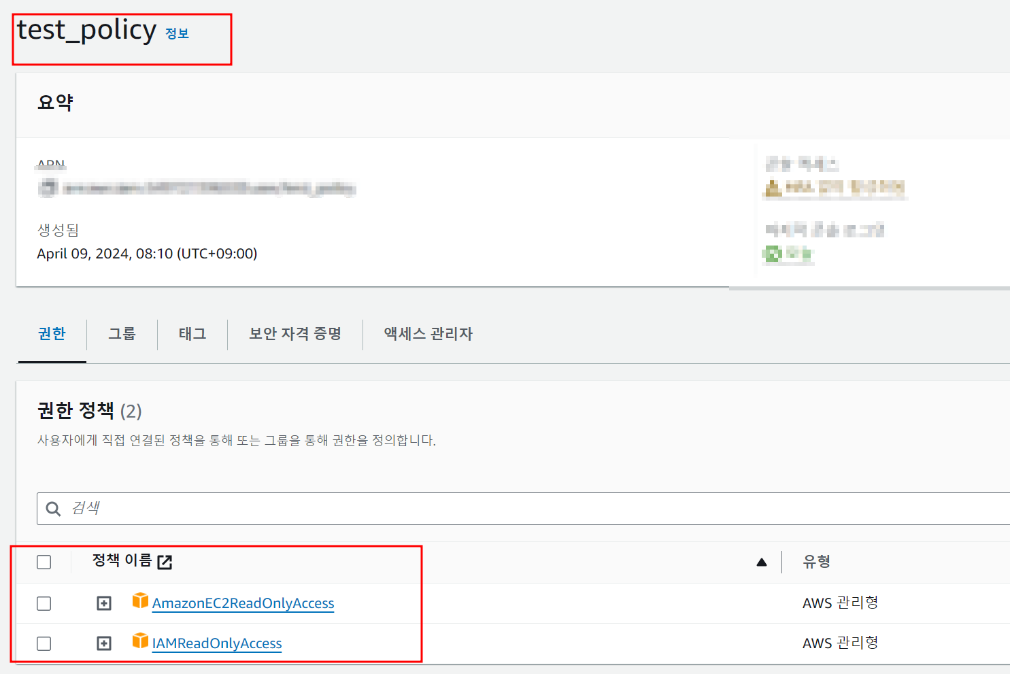The image size is (1010, 674).
Task: Click the 정책 이름 column header
Action: tap(122, 560)
